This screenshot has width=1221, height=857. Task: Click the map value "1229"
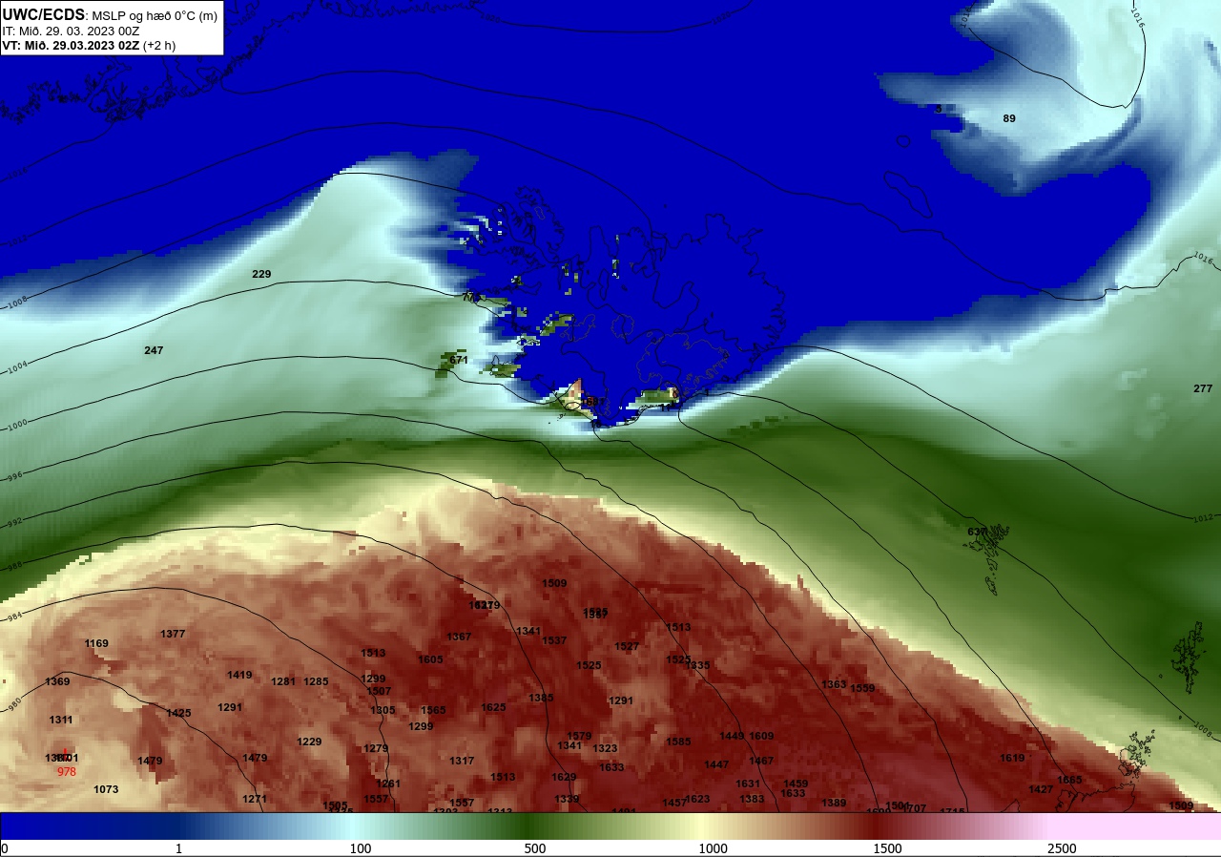(x=309, y=742)
